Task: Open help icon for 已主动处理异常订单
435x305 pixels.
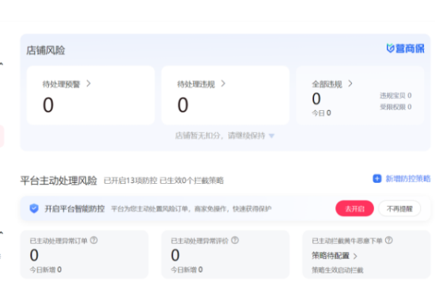Action: tap(94, 240)
